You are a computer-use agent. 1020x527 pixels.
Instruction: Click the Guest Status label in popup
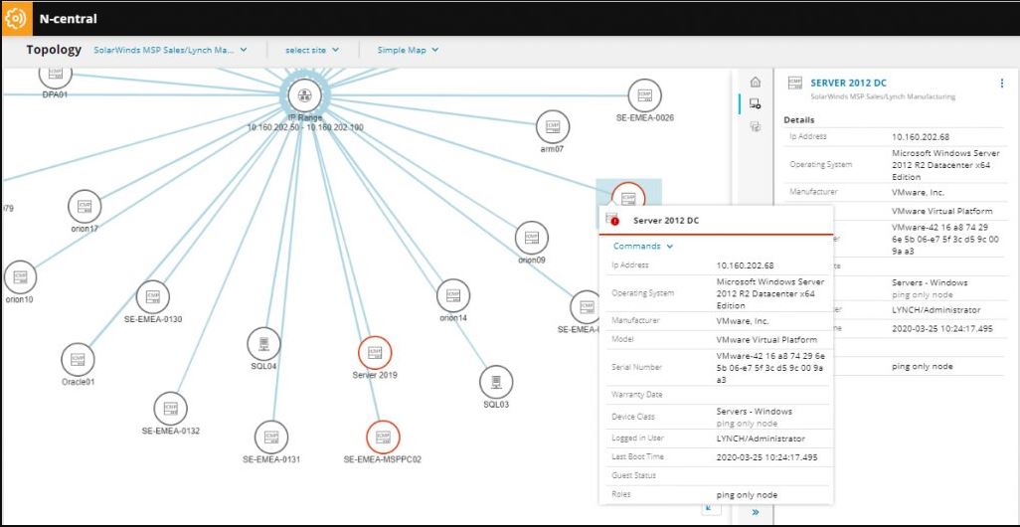click(x=634, y=475)
